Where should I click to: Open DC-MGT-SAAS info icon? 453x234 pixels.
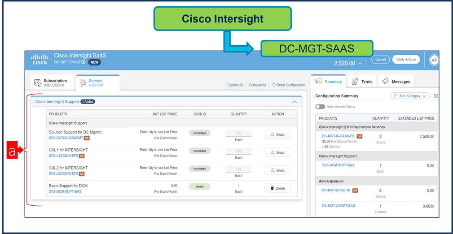pyautogui.click(x=83, y=62)
